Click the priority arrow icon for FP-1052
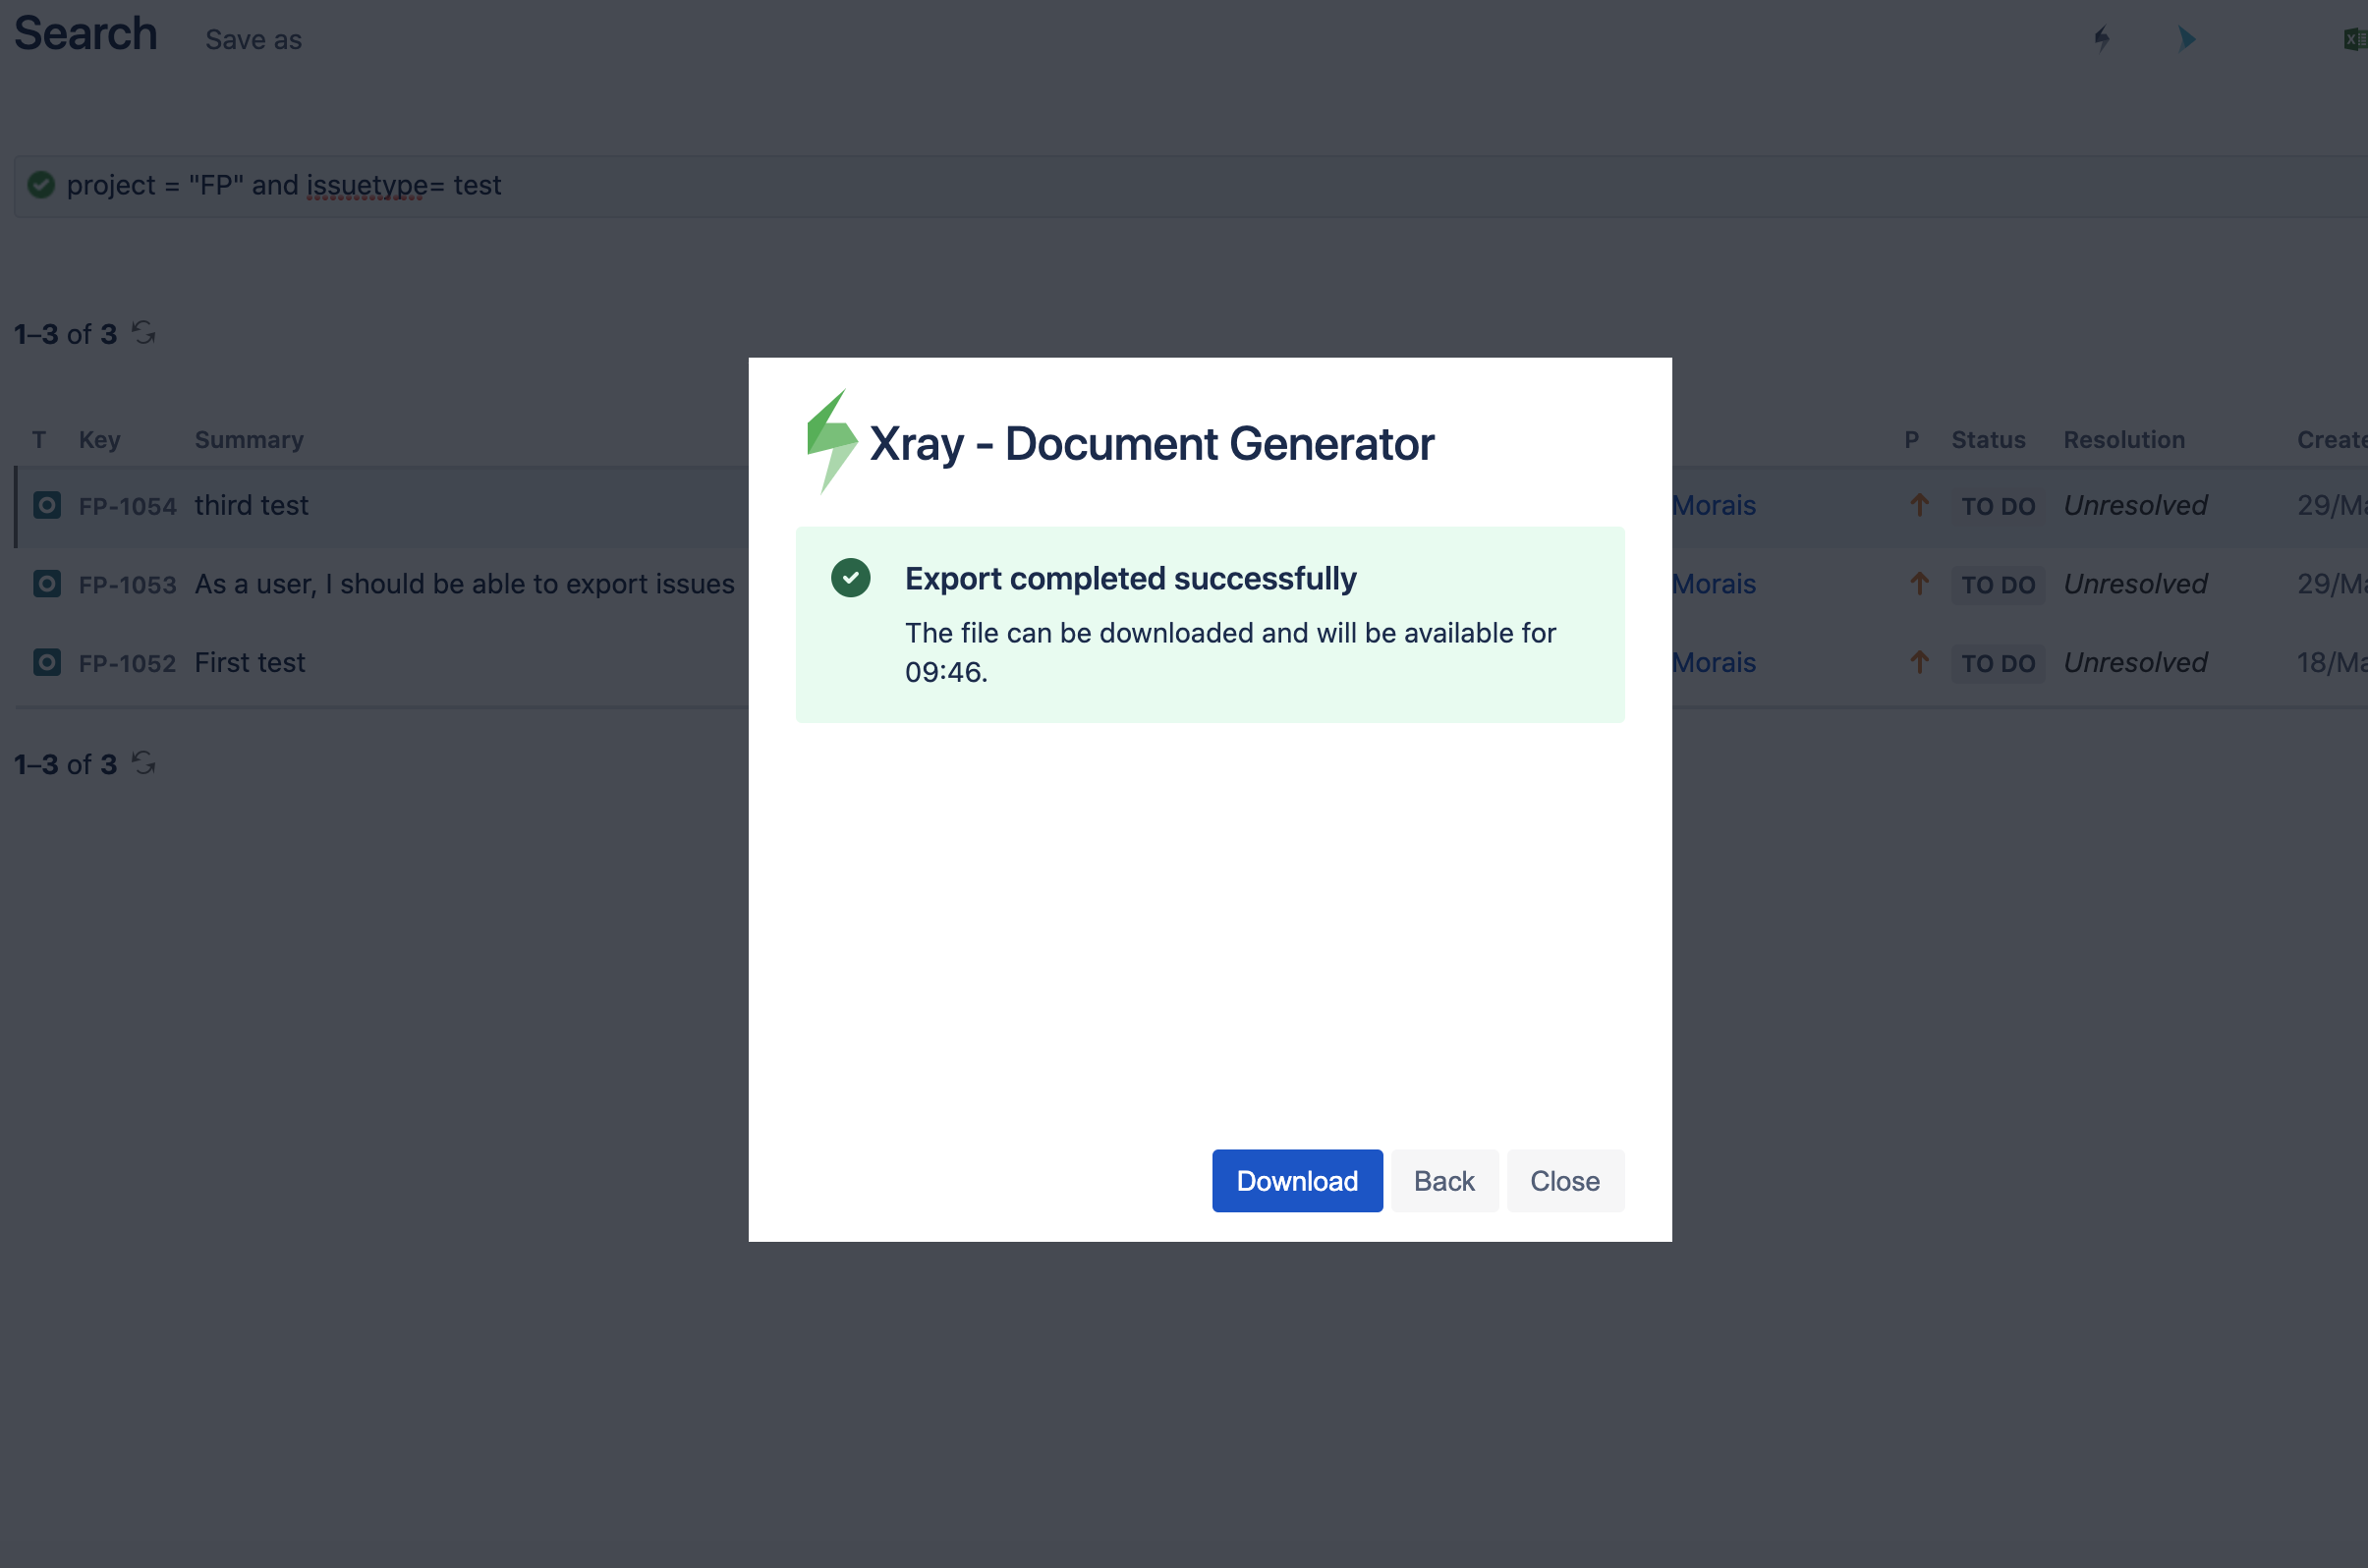2368x1568 pixels. pyautogui.click(x=1919, y=662)
